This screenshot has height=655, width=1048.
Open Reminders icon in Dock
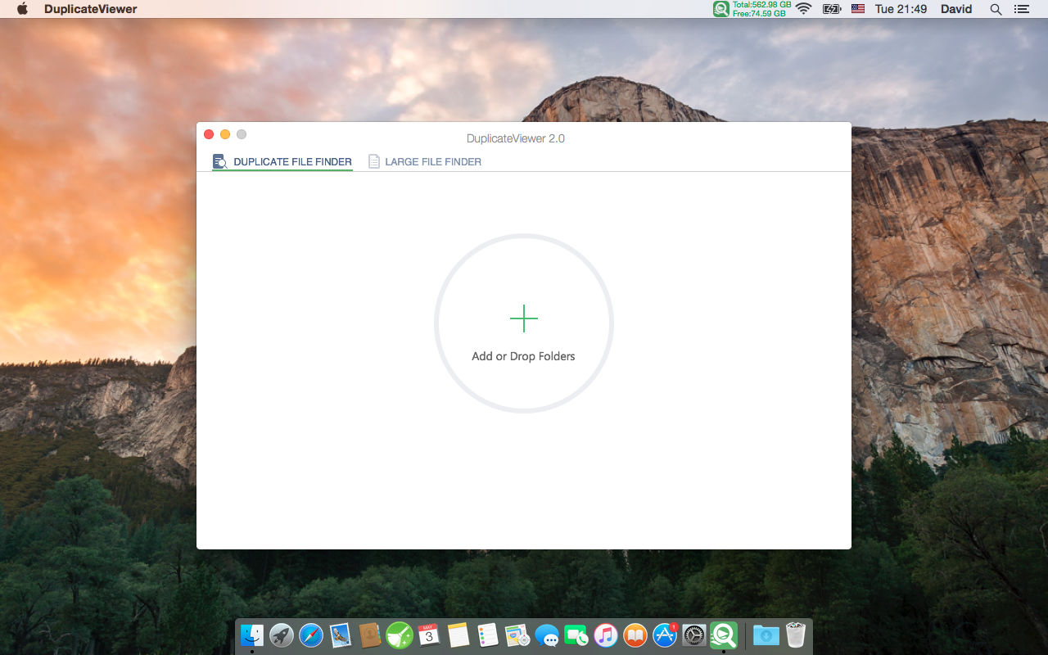(488, 635)
